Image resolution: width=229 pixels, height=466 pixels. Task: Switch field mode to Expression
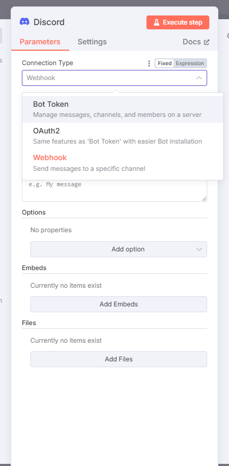(190, 64)
